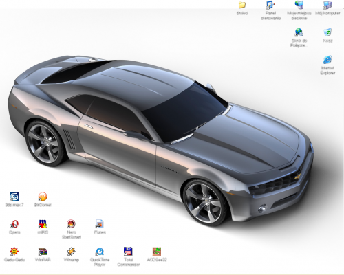The height and width of the screenshot is (275, 344).
Task: Open the ACDSee32 shortcut
Action: (157, 252)
